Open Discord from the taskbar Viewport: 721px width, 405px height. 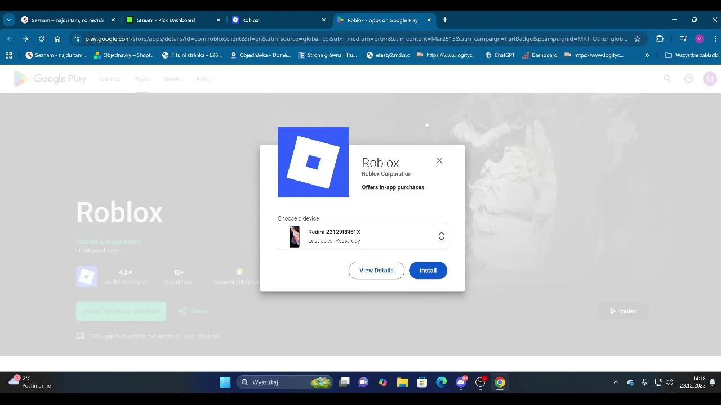[461, 382]
